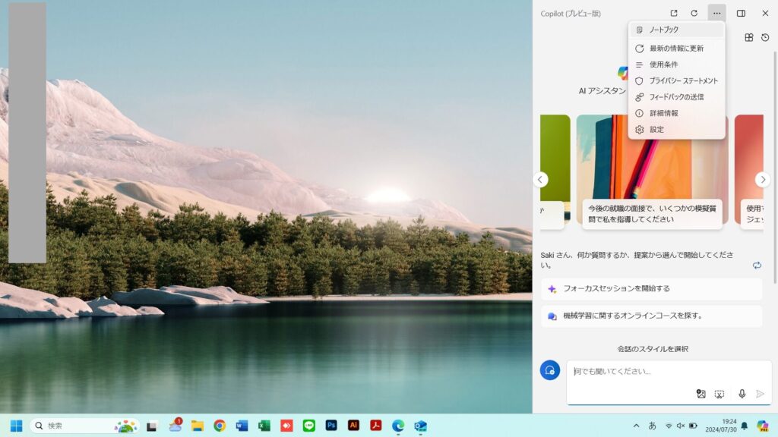The height and width of the screenshot is (437, 778).
Task: Activate the microphone for voice input
Action: [x=742, y=394]
